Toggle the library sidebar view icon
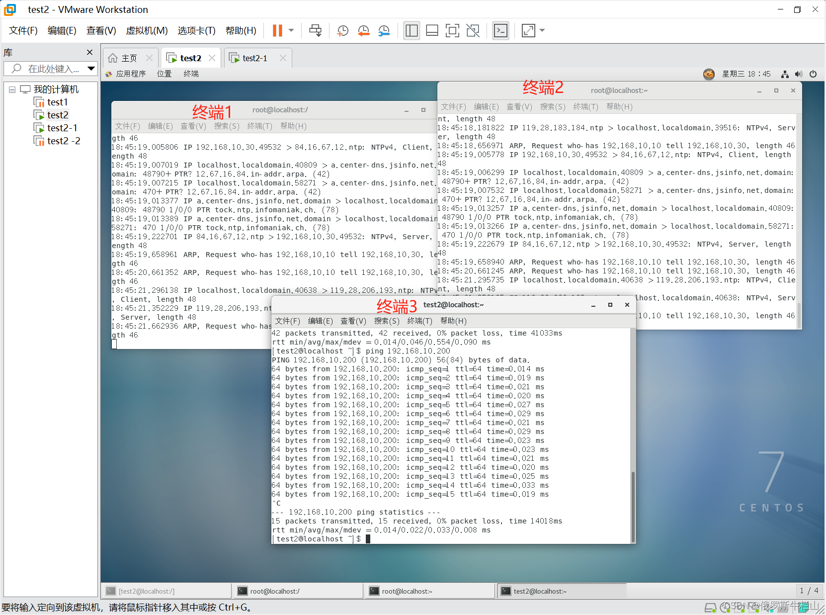Viewport: 826px width, 615px height. 412,31
